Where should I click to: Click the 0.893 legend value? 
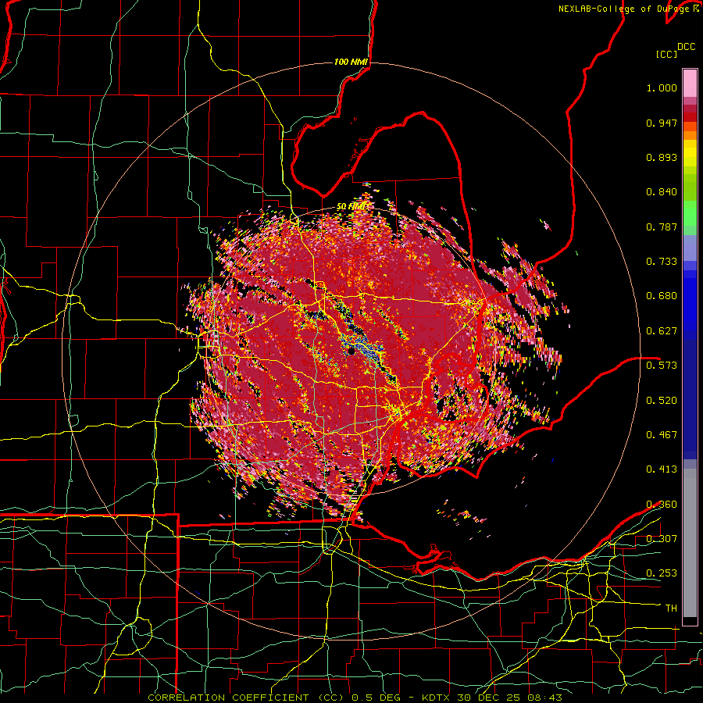point(662,157)
